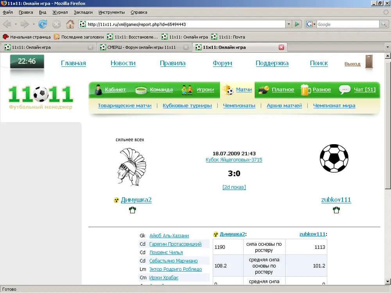Click the Spartan helmet team emblem
This screenshot has height=293, width=391.
click(132, 167)
